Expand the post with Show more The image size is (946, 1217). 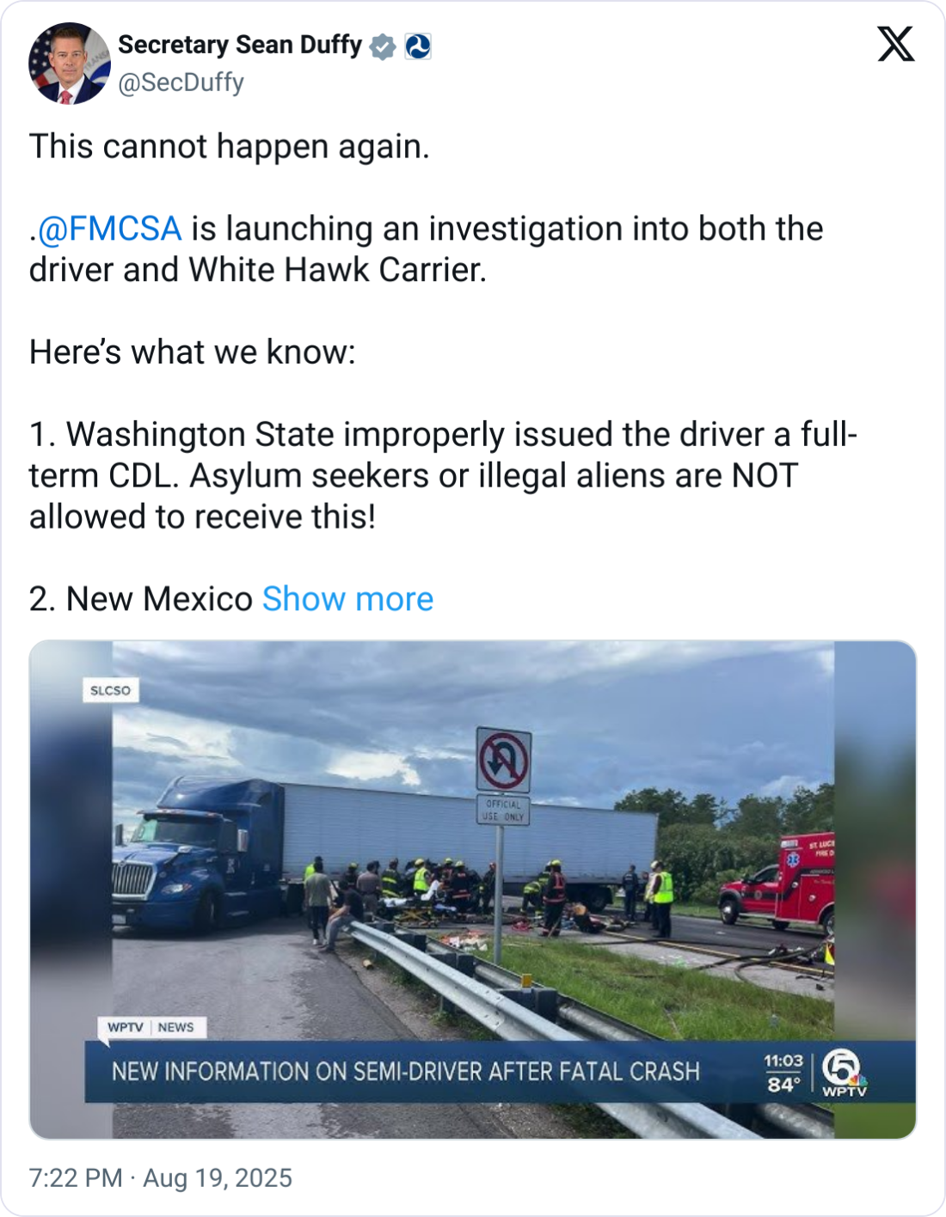coord(347,599)
